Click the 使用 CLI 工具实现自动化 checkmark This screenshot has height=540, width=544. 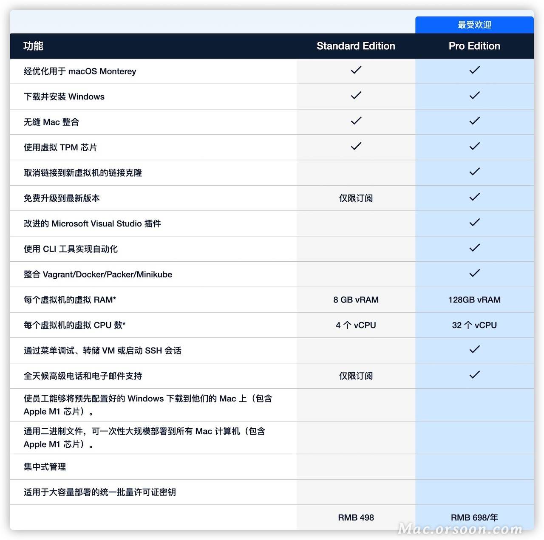coord(474,248)
